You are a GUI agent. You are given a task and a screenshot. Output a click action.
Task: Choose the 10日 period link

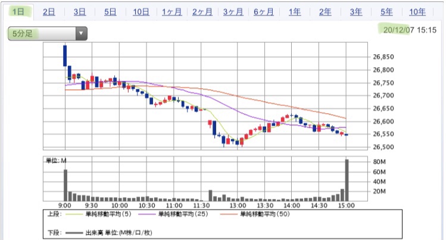(x=141, y=12)
